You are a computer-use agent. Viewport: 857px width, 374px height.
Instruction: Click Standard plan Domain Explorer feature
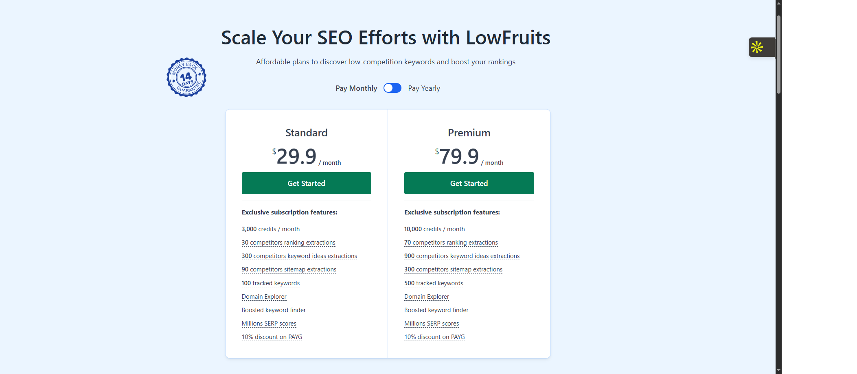pos(264,297)
